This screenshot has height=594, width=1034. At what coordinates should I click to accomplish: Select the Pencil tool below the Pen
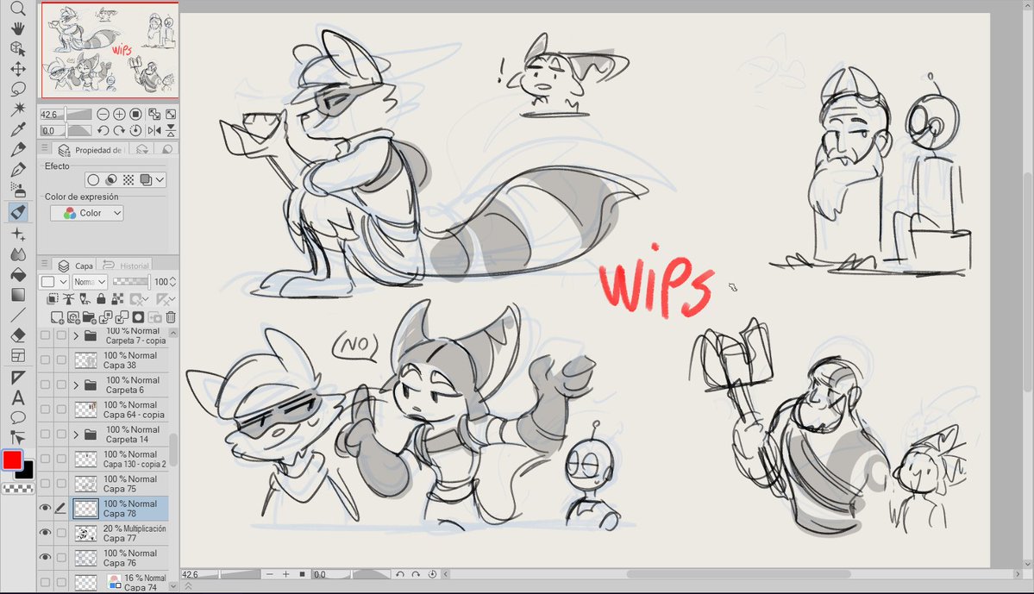point(18,170)
